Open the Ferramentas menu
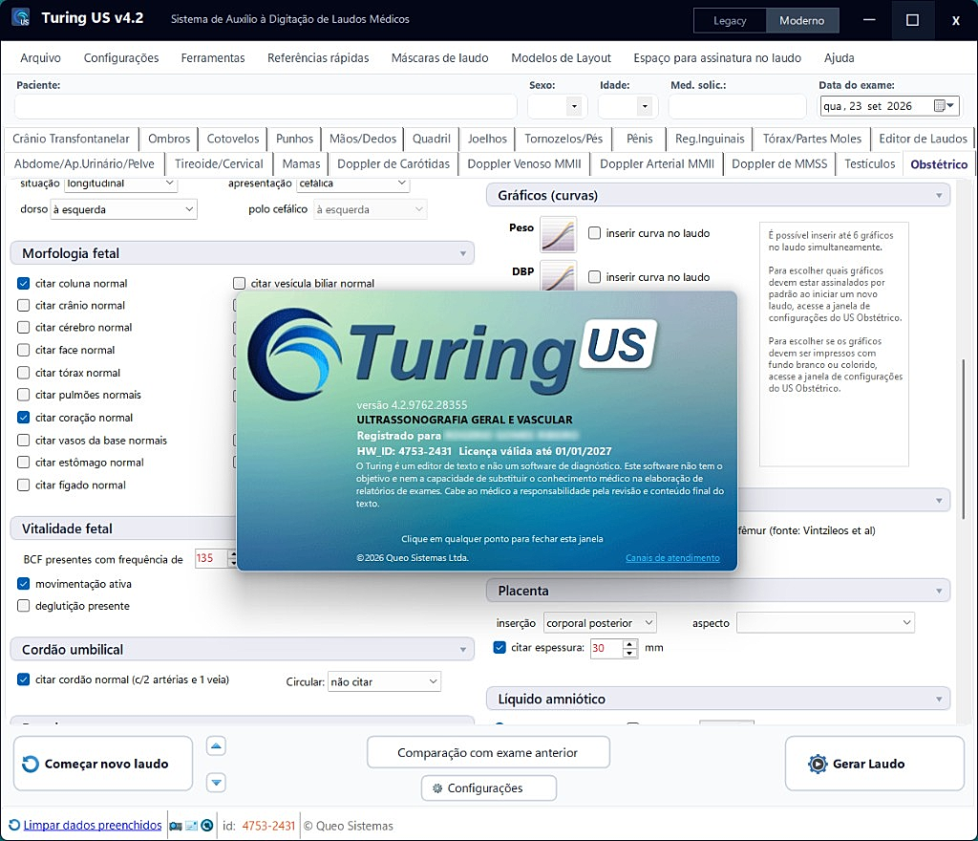The image size is (978, 841). coord(213,58)
